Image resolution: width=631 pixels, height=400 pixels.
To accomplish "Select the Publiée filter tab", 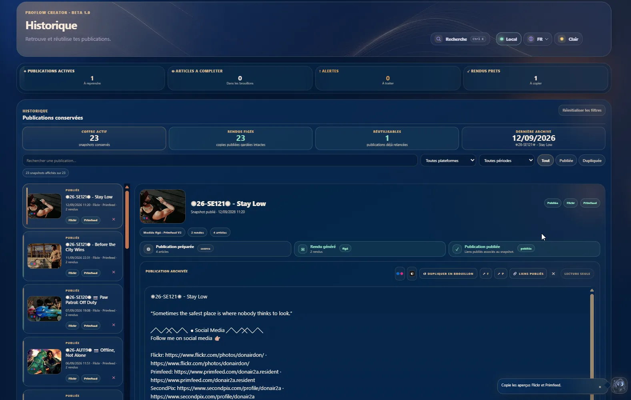I will click(566, 160).
